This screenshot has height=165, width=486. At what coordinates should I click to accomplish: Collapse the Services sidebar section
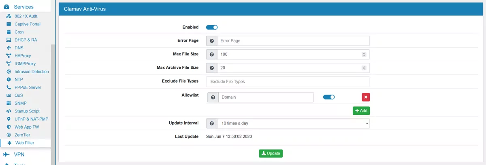point(23,7)
